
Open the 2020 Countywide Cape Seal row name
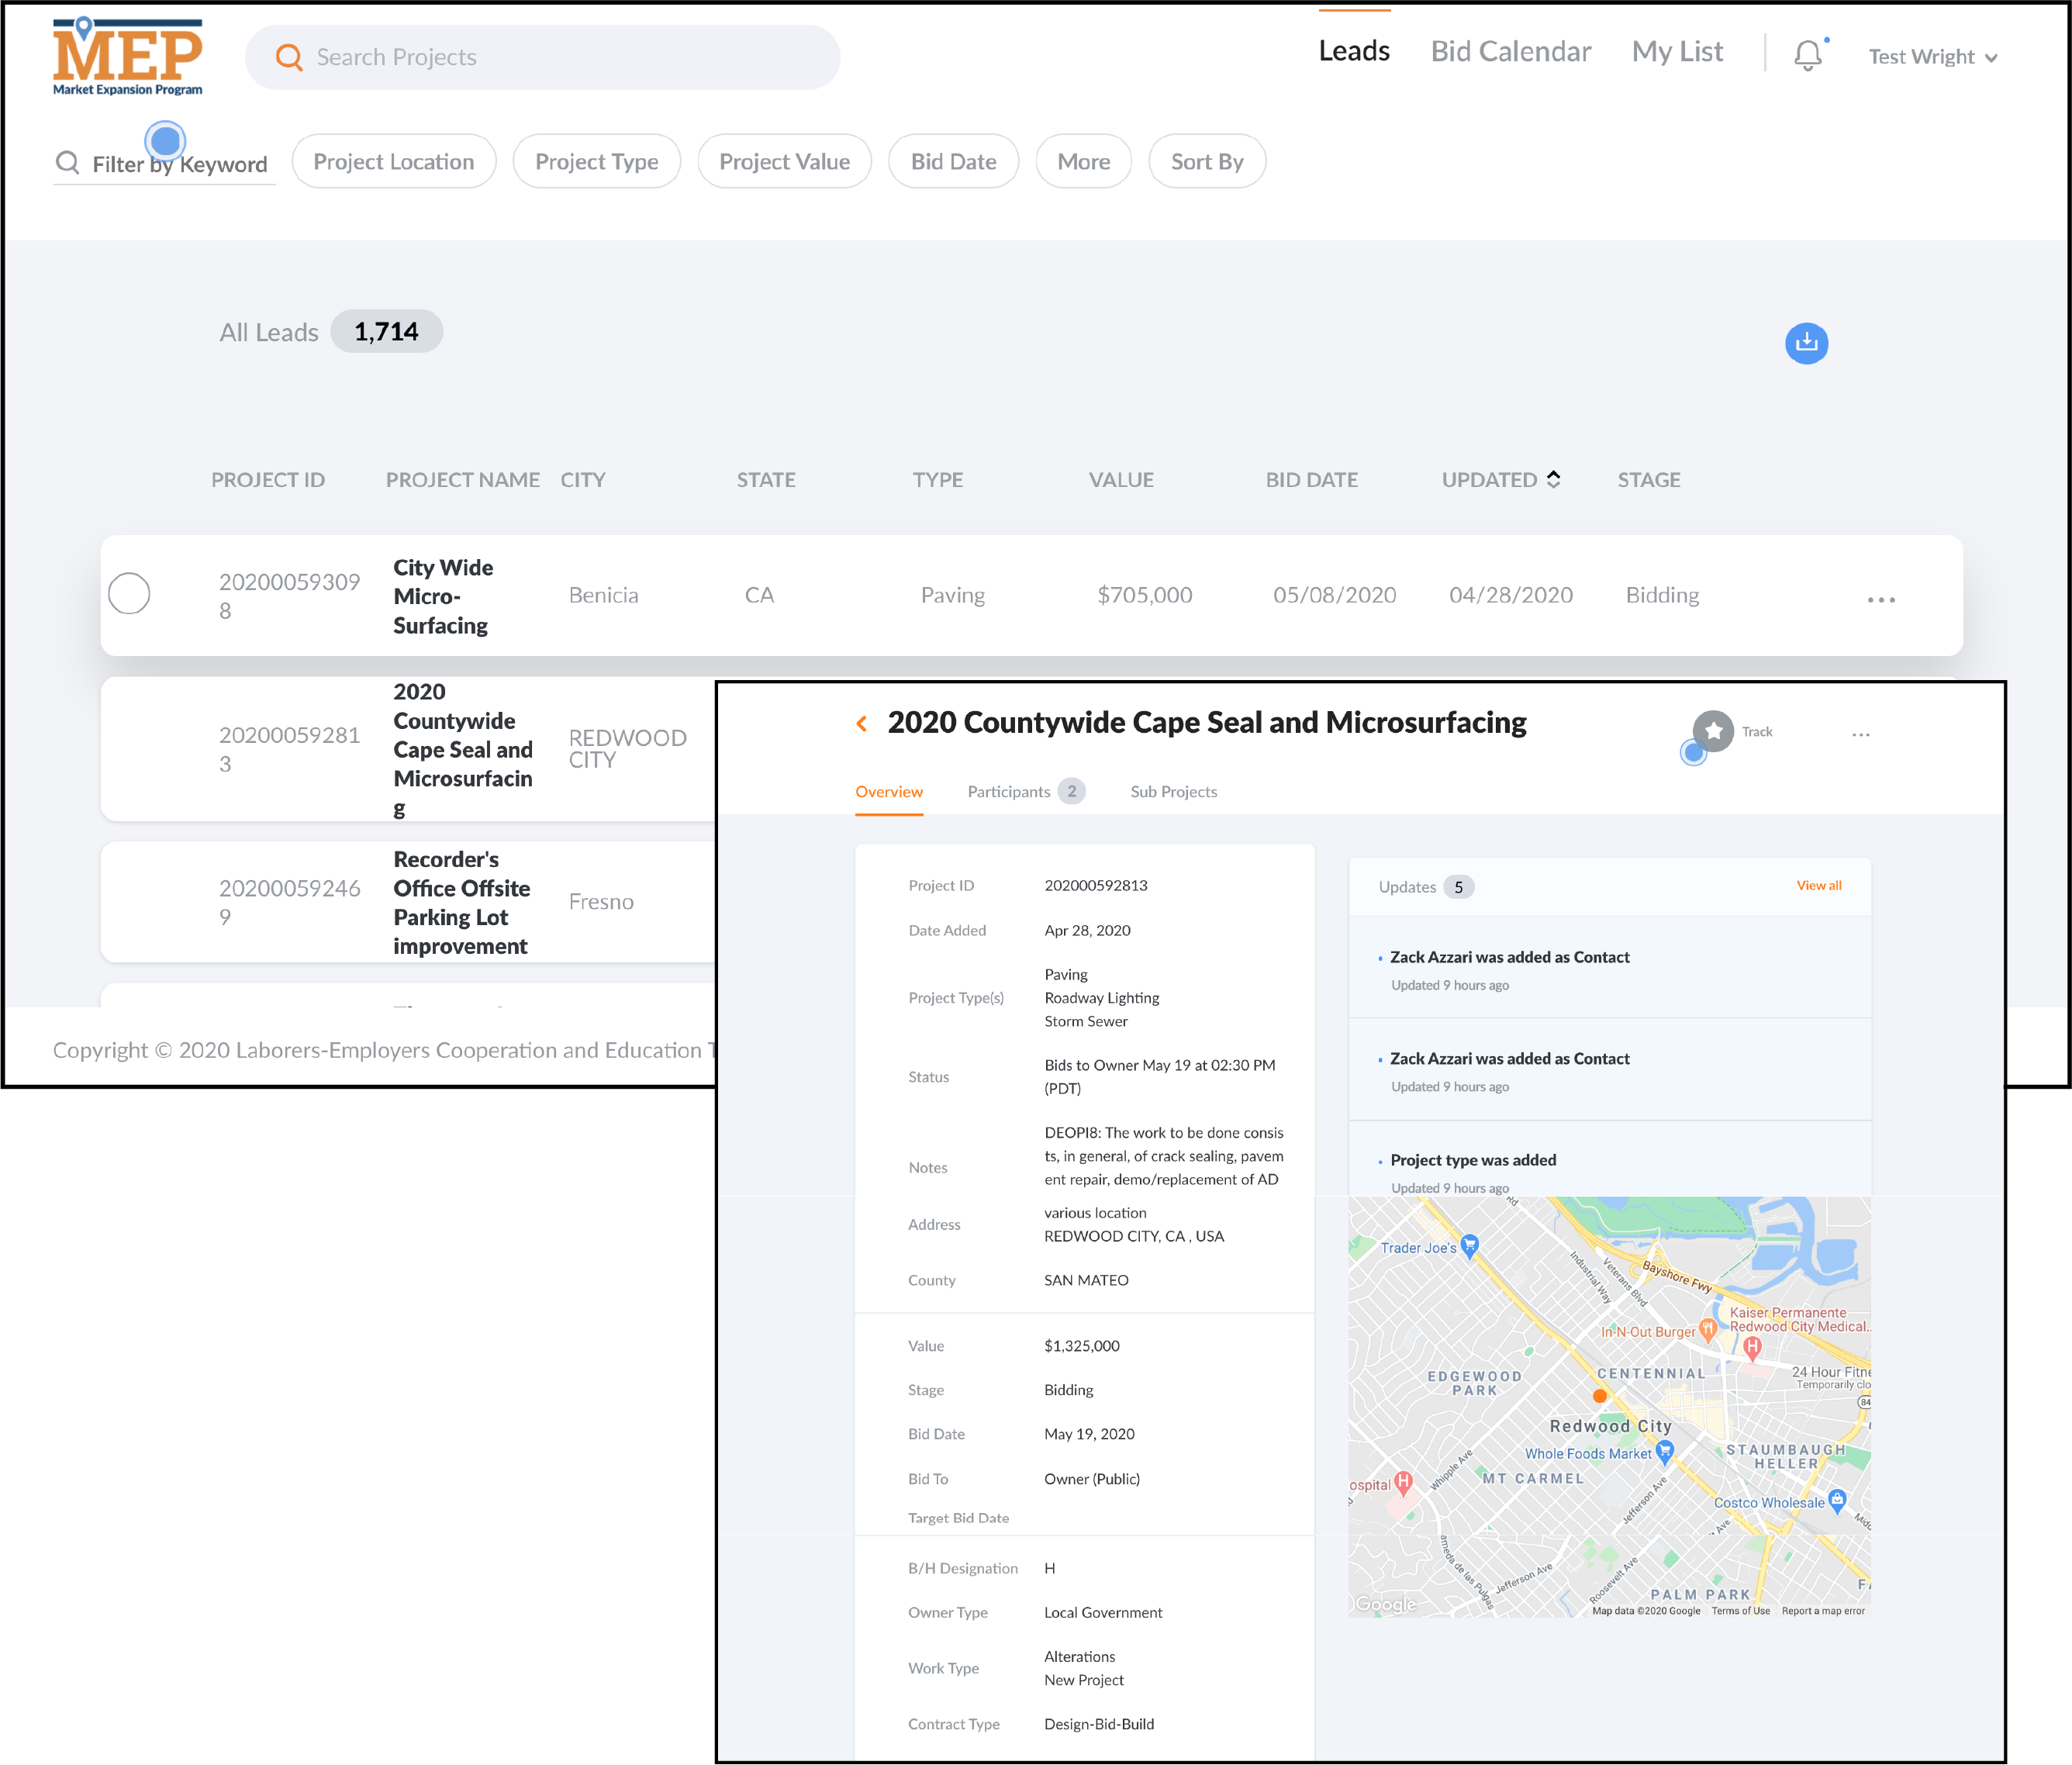[x=463, y=749]
